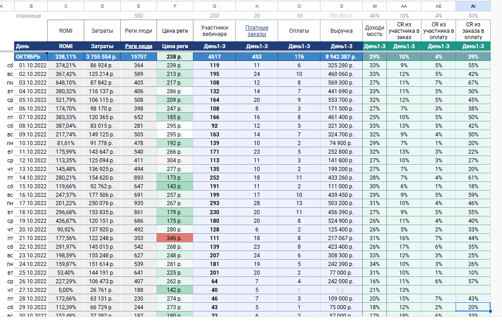This screenshot has width=502, height=321.
Task: Click the total revenue 8 942 387 р. cell
Action: (341, 57)
